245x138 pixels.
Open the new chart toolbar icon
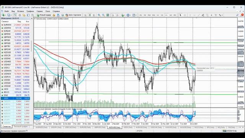tap(3, 15)
